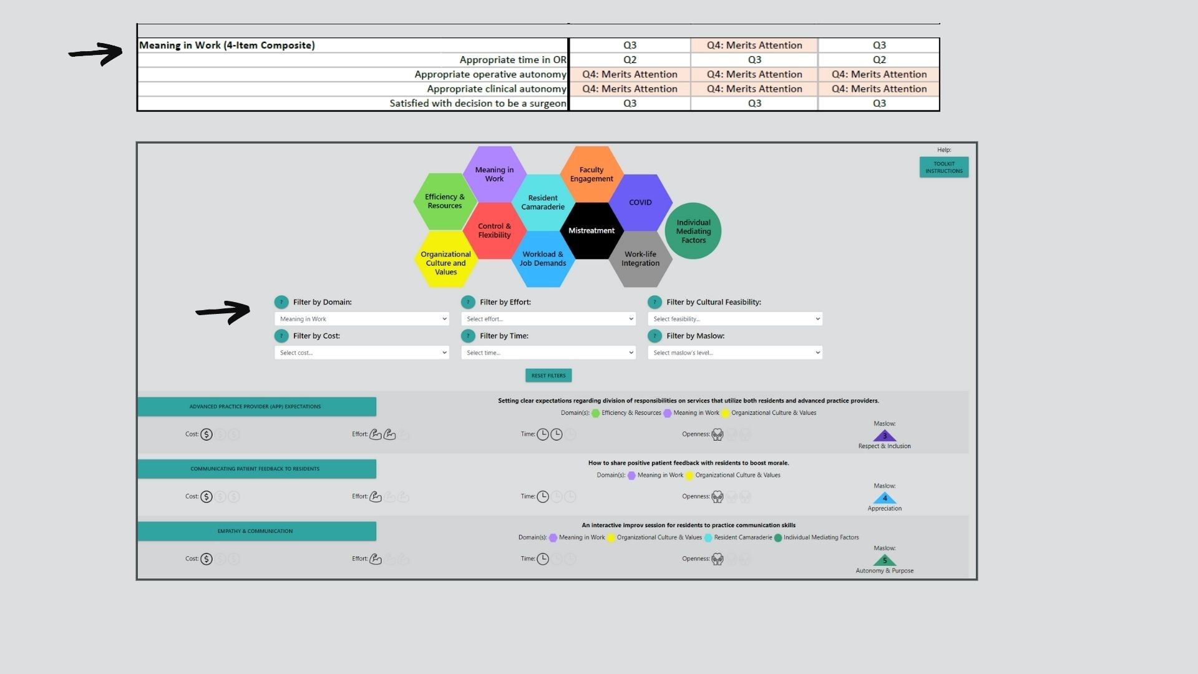Select Workload & Job Demands hexagon
1198x674 pixels.
pyautogui.click(x=543, y=259)
